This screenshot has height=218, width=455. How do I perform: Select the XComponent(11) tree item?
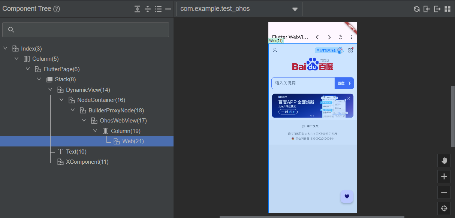tap(87, 162)
